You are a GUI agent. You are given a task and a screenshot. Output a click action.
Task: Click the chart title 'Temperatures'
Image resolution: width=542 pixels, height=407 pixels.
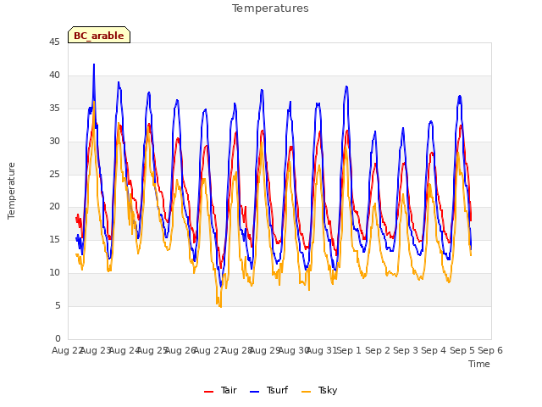pyautogui.click(x=270, y=8)
